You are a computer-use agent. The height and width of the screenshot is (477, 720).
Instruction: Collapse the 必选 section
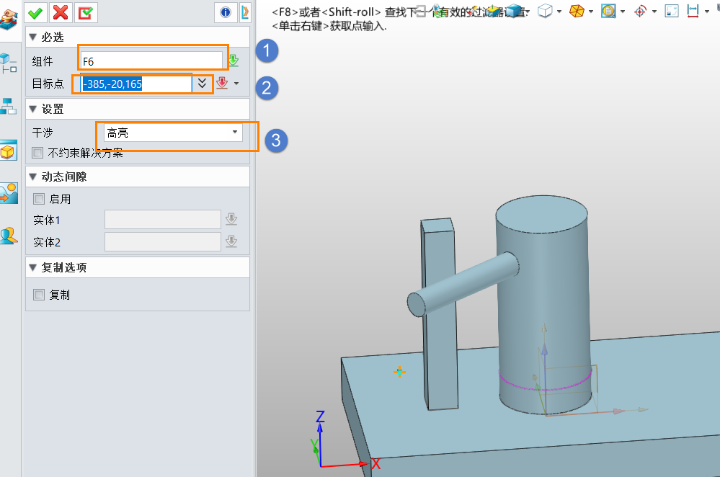click(x=32, y=37)
